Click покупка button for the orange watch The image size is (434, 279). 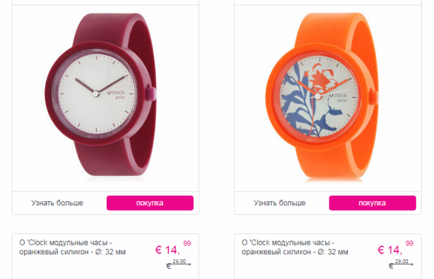pos(372,203)
